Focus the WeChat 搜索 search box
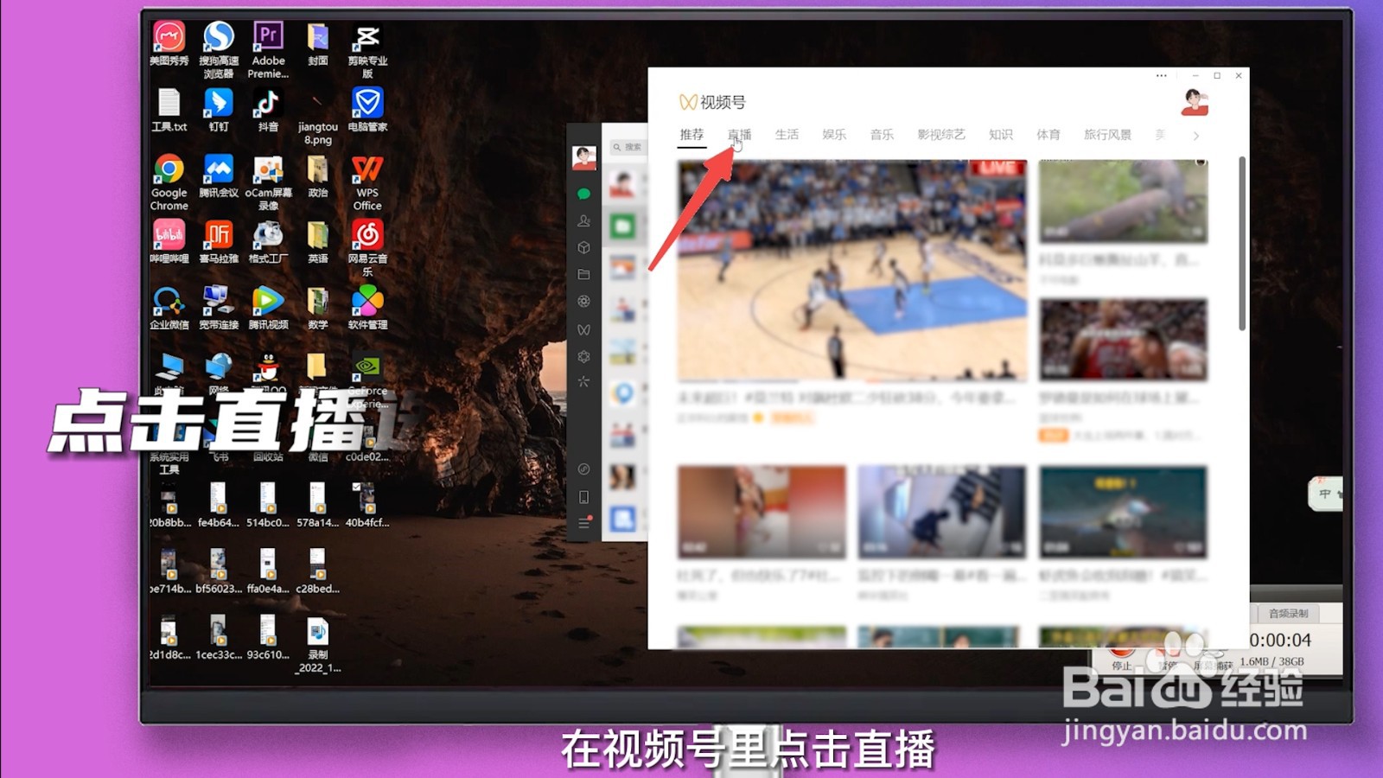 point(629,147)
